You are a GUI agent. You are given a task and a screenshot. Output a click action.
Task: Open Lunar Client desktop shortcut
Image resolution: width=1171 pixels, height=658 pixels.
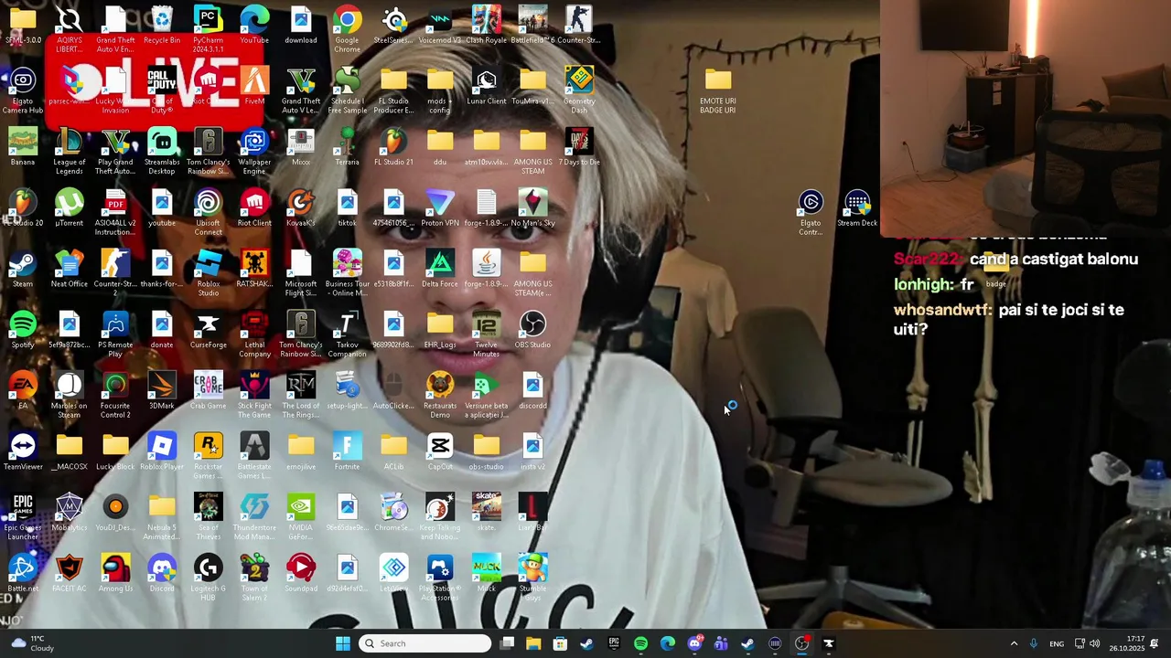pyautogui.click(x=487, y=86)
